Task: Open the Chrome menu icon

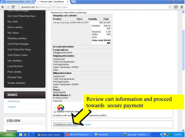Action: (182, 7)
